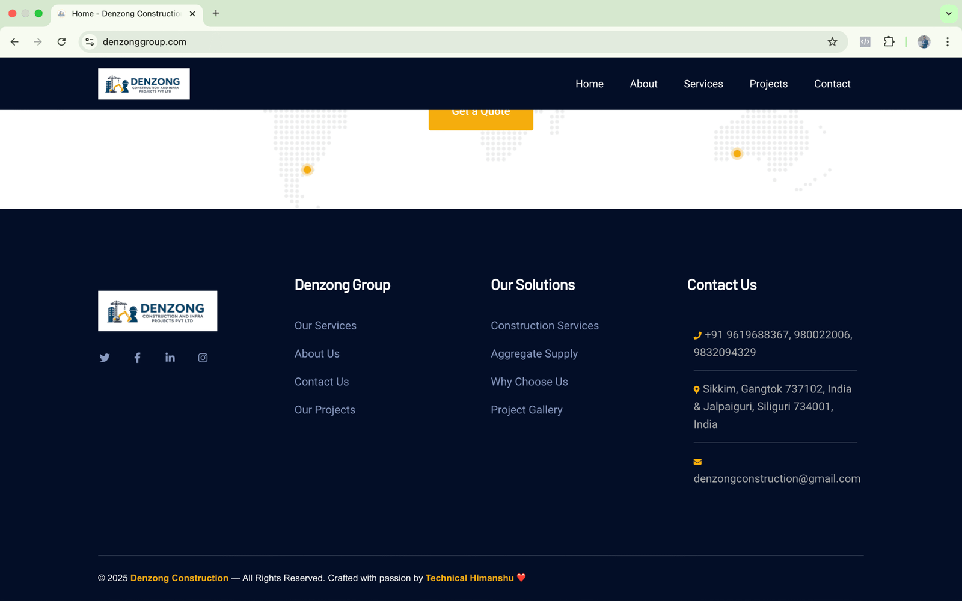Open the Services navigation menu item
The width and height of the screenshot is (962, 601).
pyautogui.click(x=703, y=84)
